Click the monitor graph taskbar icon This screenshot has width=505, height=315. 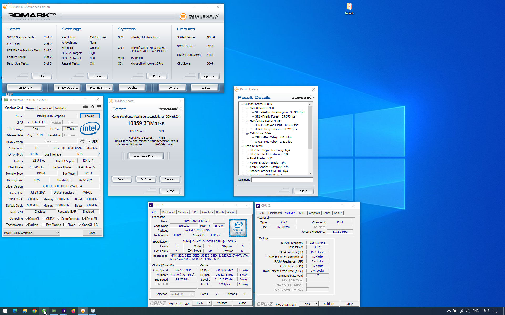[x=93, y=311]
